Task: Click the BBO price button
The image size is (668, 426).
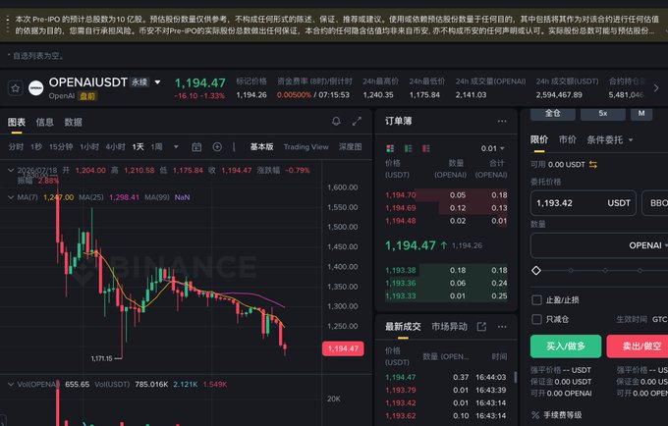Action: click(x=656, y=203)
